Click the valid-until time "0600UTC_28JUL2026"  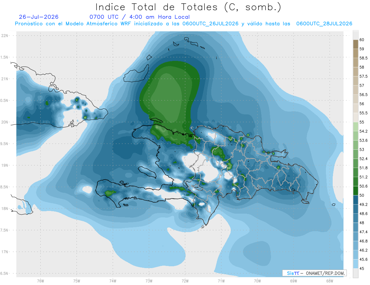click(324, 24)
